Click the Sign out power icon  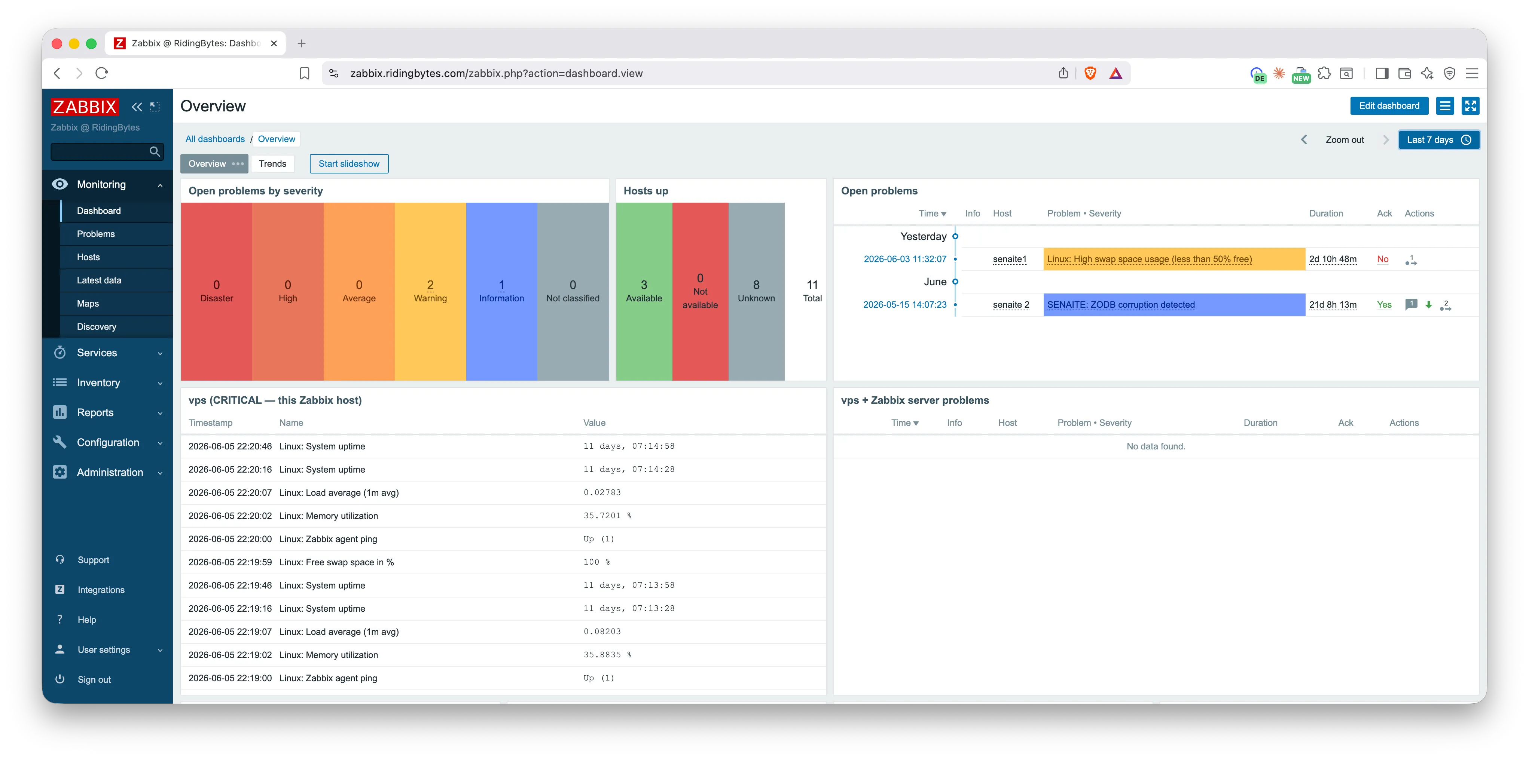coord(60,679)
